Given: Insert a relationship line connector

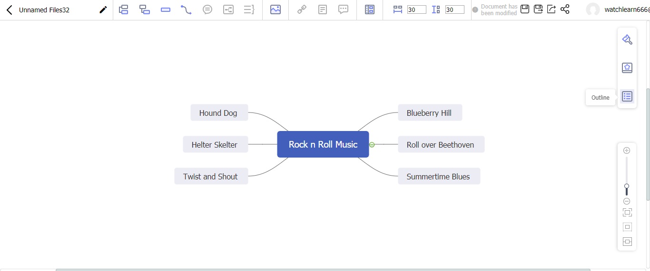Looking at the screenshot, I should coord(186,9).
